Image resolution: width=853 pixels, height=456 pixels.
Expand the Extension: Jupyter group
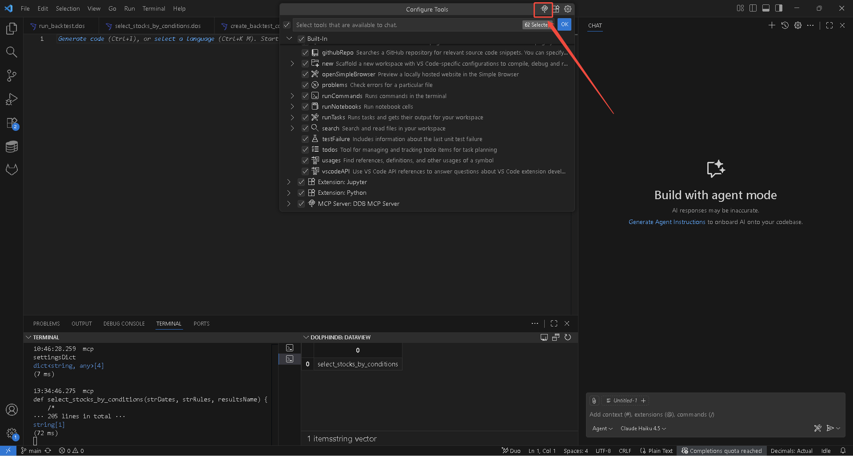289,182
